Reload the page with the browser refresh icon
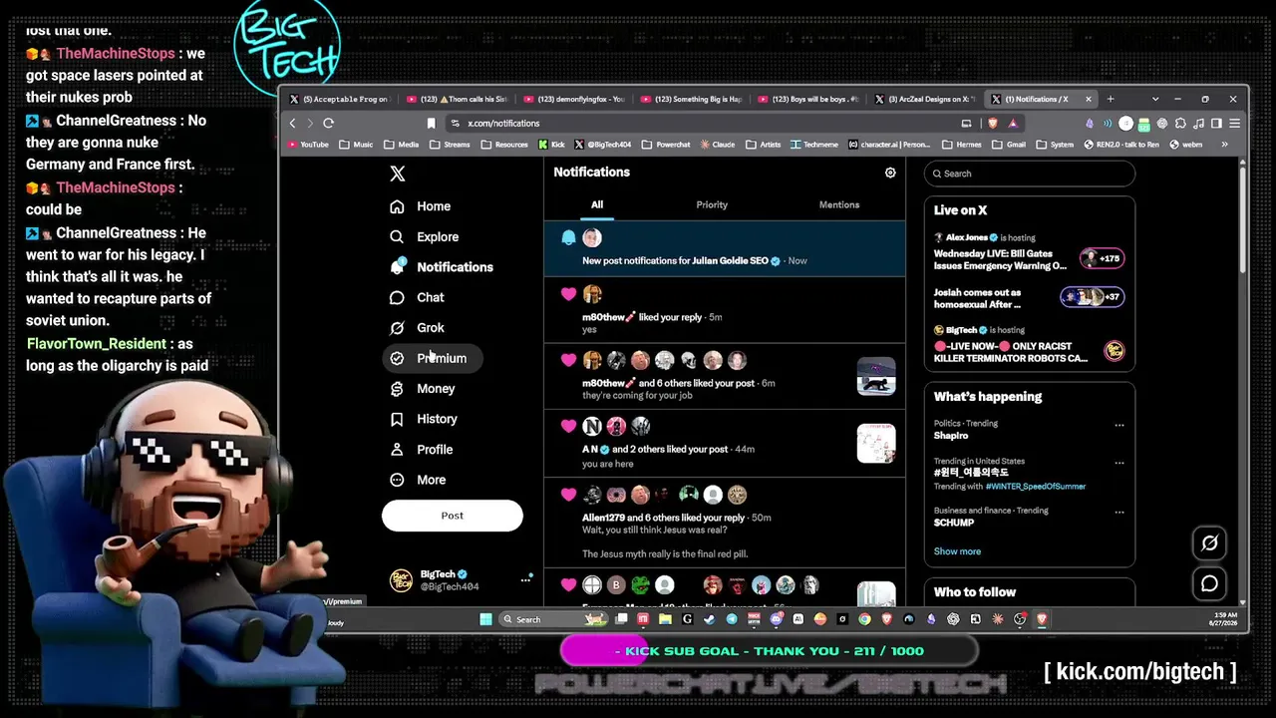This screenshot has width=1276, height=718. point(328,123)
